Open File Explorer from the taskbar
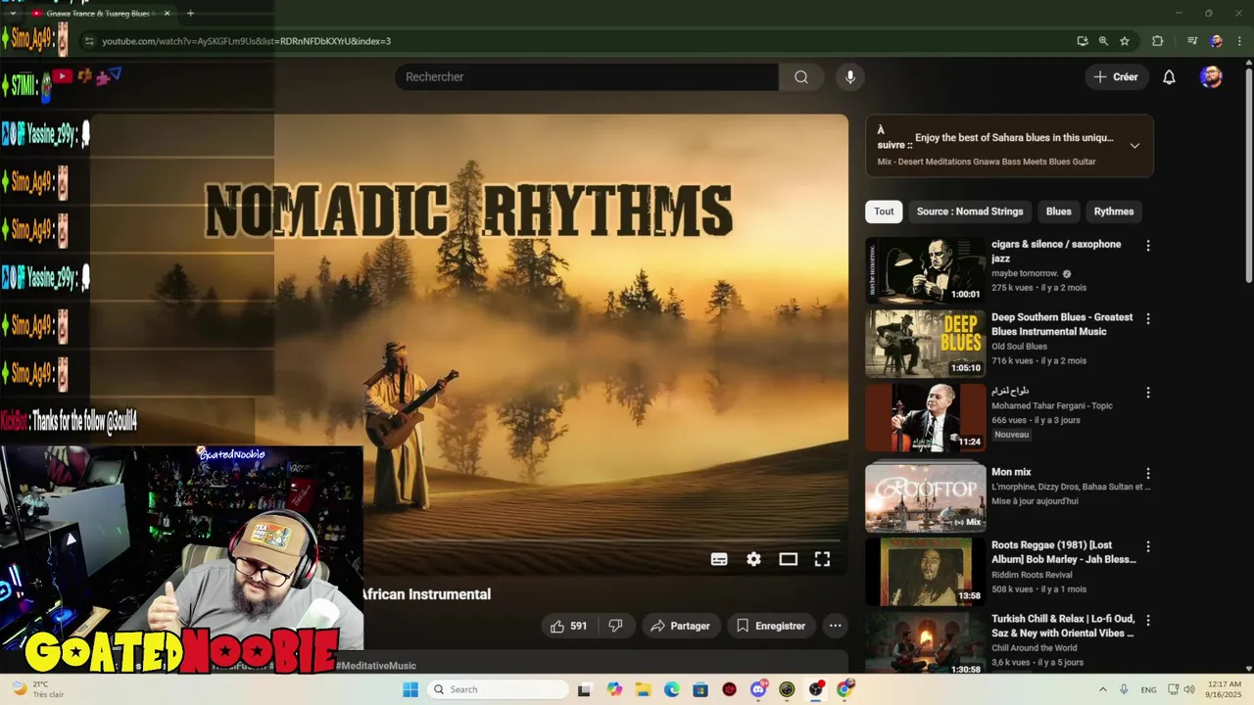 pyautogui.click(x=643, y=689)
